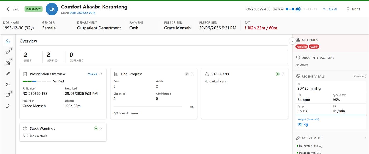Open the attachments paperclip icon in sidebar
The height and width of the screenshot is (154, 369).
pyautogui.click(x=8, y=106)
